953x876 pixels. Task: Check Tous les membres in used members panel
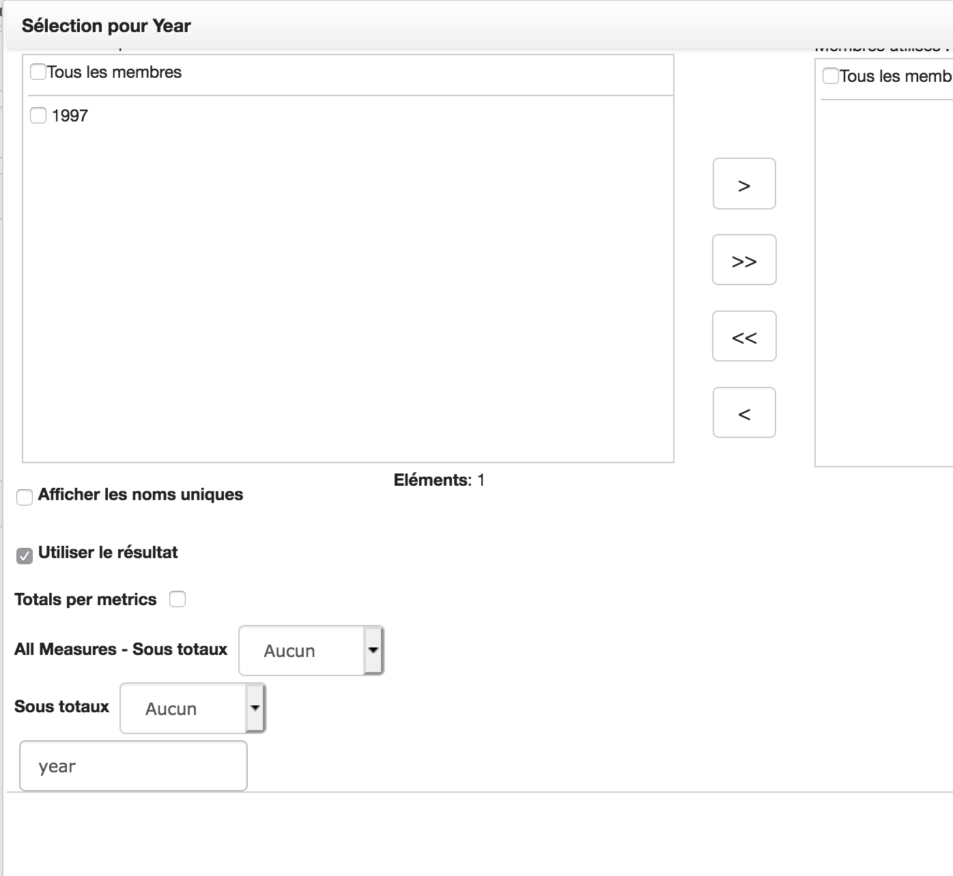(x=830, y=76)
